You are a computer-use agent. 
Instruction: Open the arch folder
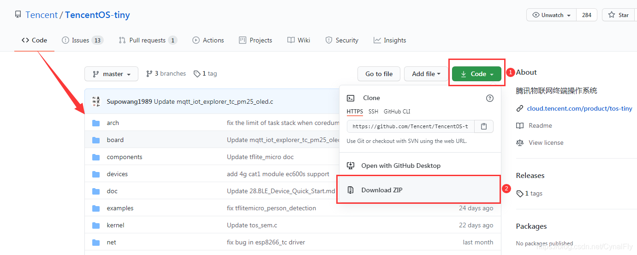click(x=113, y=123)
